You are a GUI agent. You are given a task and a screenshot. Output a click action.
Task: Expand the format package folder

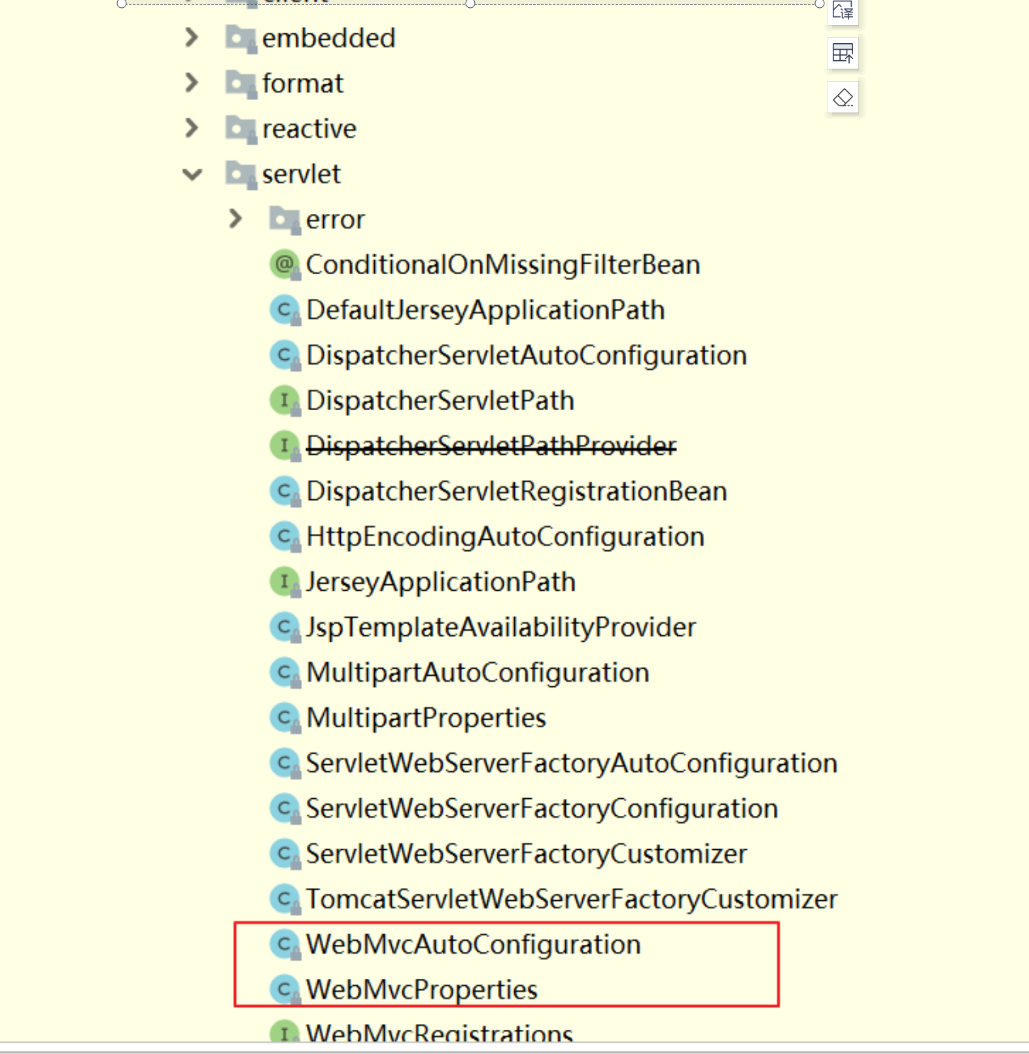[x=191, y=83]
